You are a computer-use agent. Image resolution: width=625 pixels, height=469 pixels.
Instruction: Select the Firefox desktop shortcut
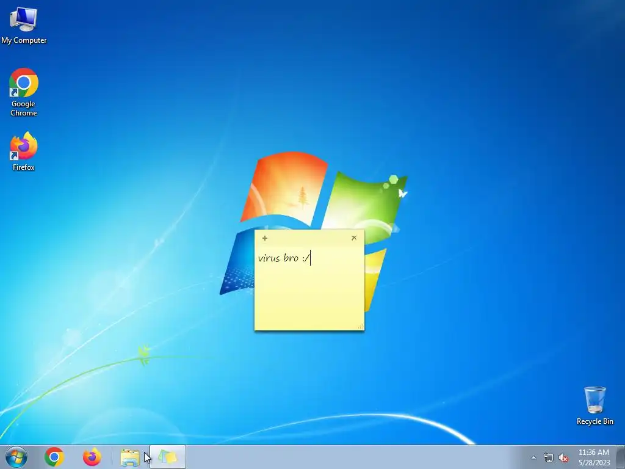pos(24,152)
